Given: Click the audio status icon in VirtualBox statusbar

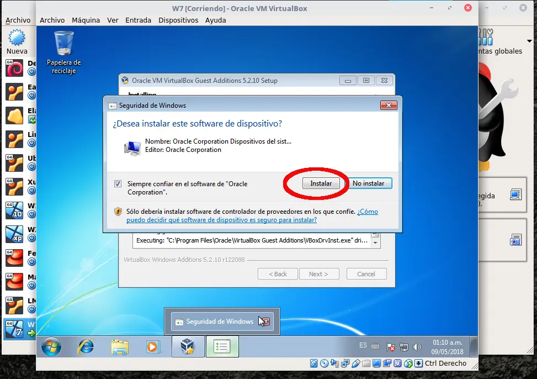Looking at the screenshot, I should (334, 363).
